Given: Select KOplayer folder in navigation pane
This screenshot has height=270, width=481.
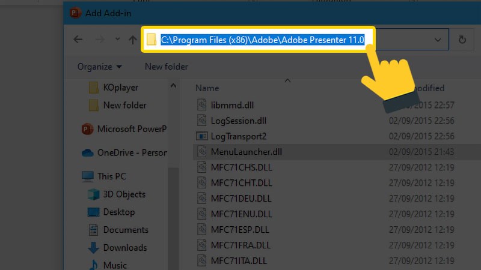Looking at the screenshot, I should click(x=121, y=88).
